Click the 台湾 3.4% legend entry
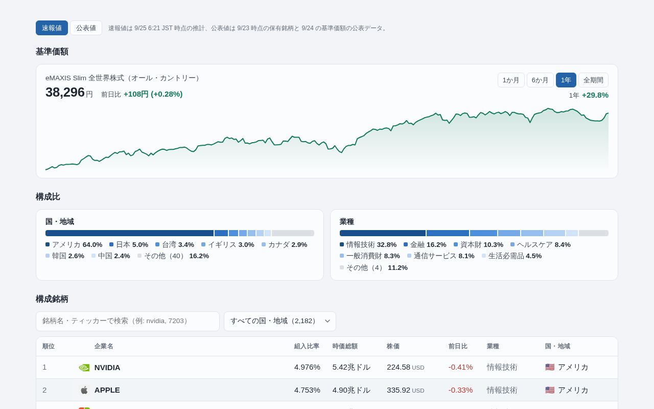The width and height of the screenshot is (654, 409). pos(175,245)
